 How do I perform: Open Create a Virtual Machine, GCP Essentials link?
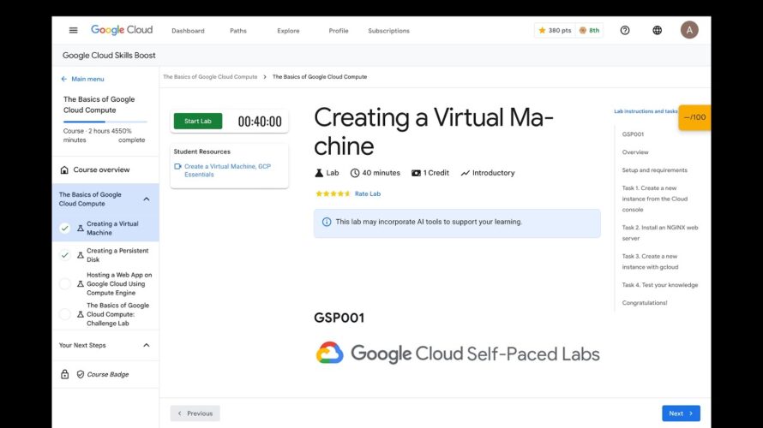pos(227,170)
